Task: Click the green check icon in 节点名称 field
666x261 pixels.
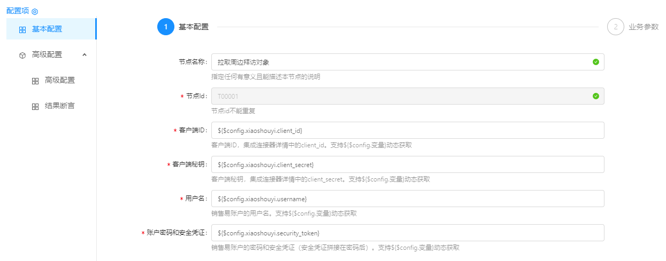Action: click(x=596, y=62)
